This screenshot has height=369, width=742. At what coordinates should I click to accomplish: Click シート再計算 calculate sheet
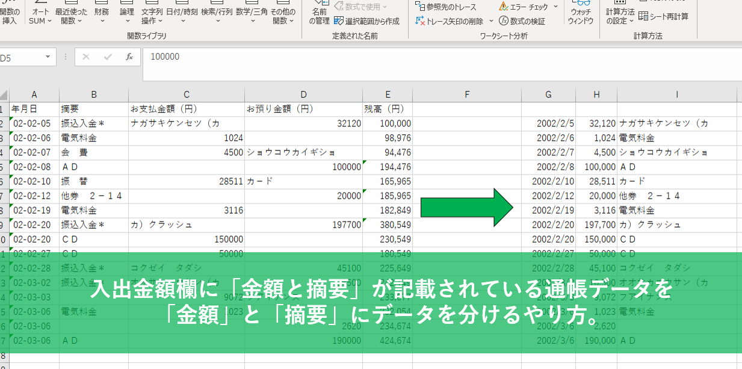(x=664, y=16)
